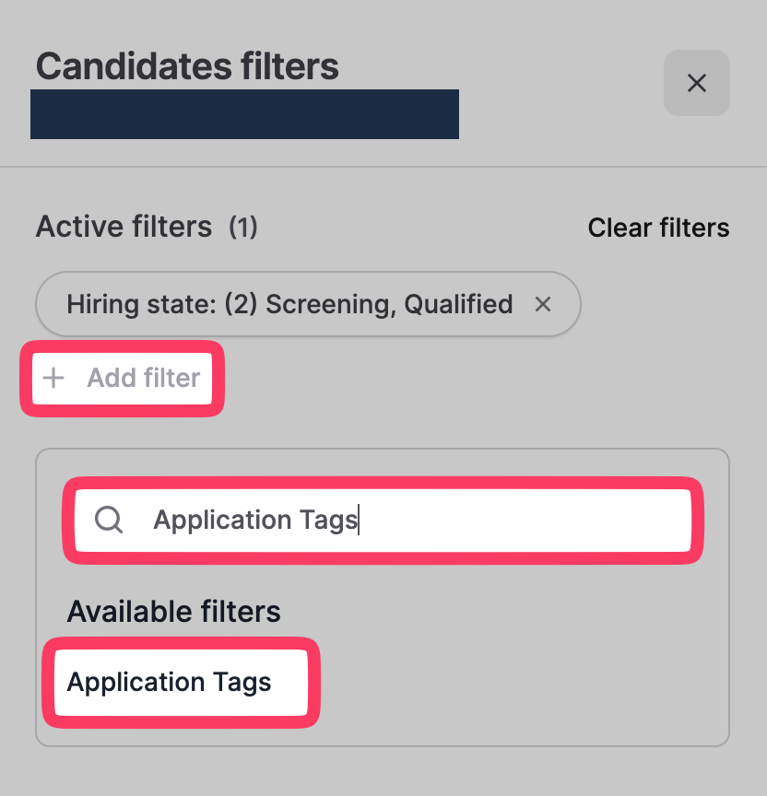Click the dark redacted bar under title

pyautogui.click(x=244, y=114)
